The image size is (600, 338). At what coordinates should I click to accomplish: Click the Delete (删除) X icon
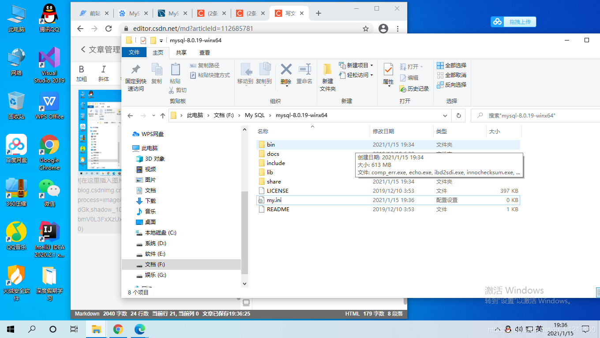(x=286, y=69)
